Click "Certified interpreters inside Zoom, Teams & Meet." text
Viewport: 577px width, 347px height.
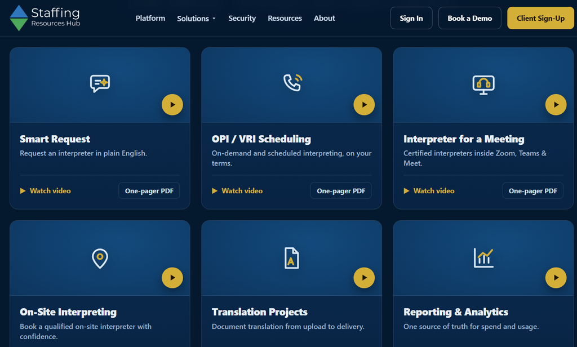pyautogui.click(x=474, y=158)
